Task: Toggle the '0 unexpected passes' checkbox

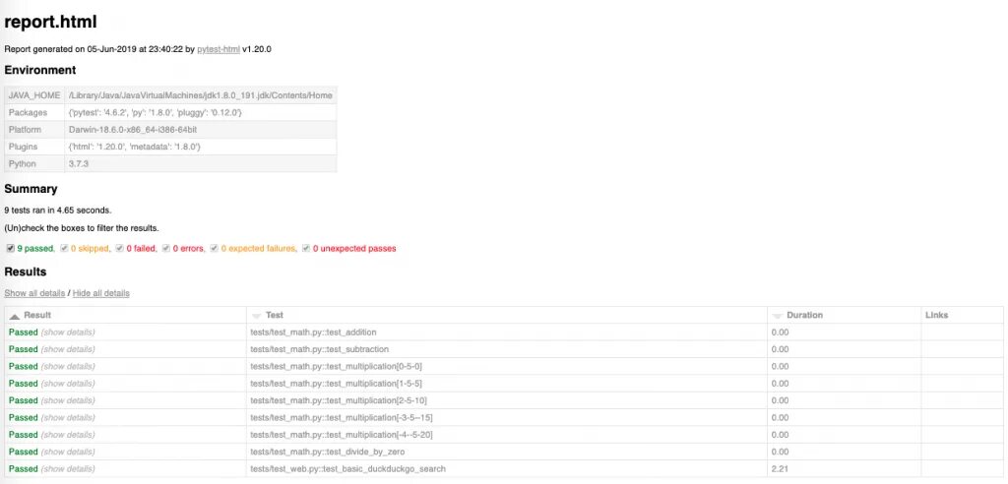Action: point(306,249)
